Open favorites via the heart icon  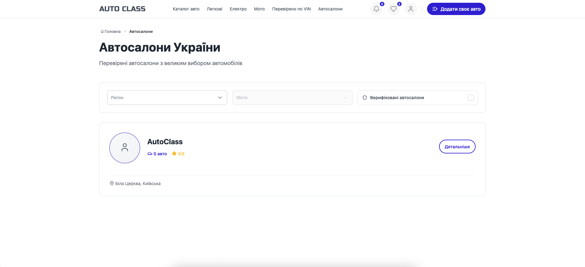coord(393,9)
